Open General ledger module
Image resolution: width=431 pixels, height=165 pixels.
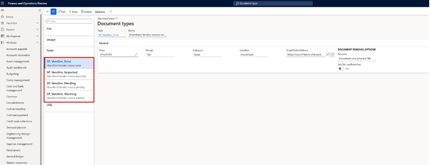[x=15, y=157]
